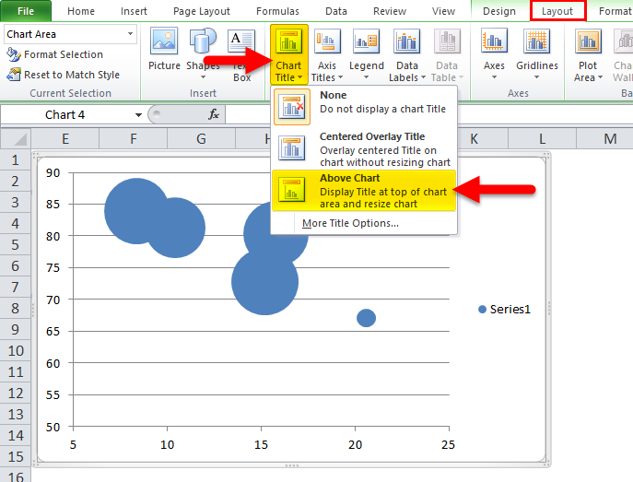Image resolution: width=633 pixels, height=482 pixels.
Task: Click the horizontal axis label 10
Action: coord(167,445)
